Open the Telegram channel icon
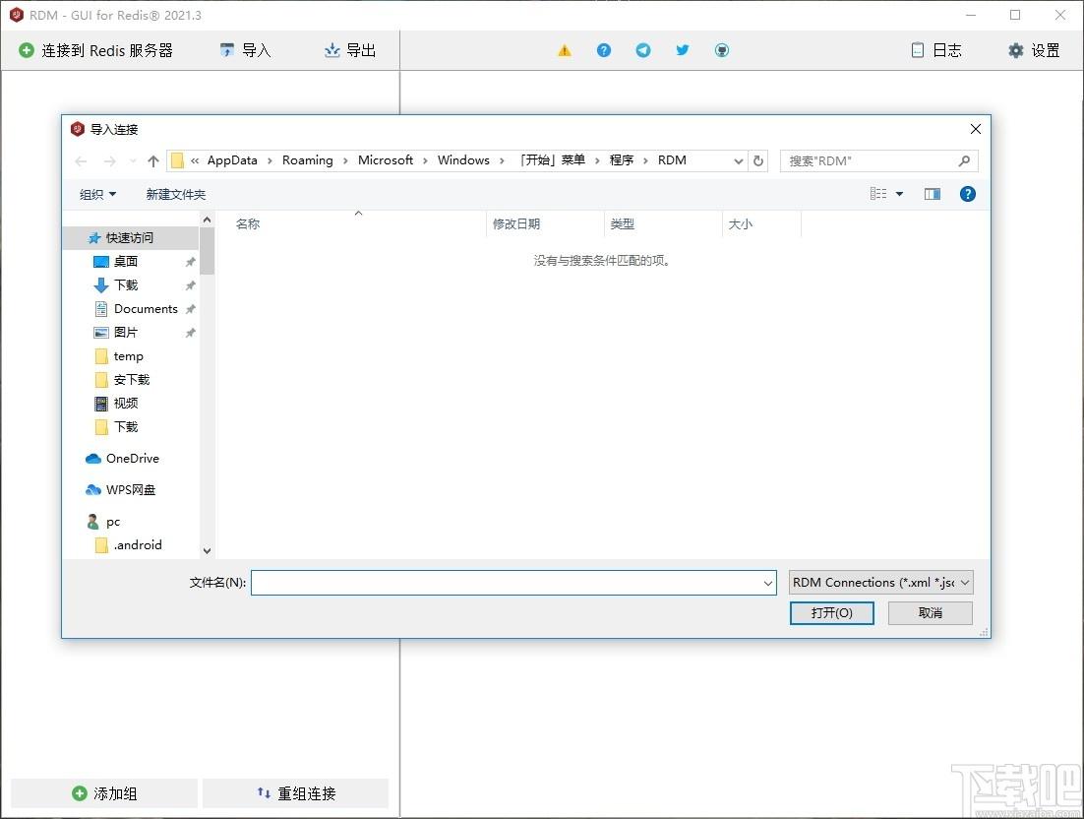Viewport: 1084px width, 819px height. (x=643, y=50)
